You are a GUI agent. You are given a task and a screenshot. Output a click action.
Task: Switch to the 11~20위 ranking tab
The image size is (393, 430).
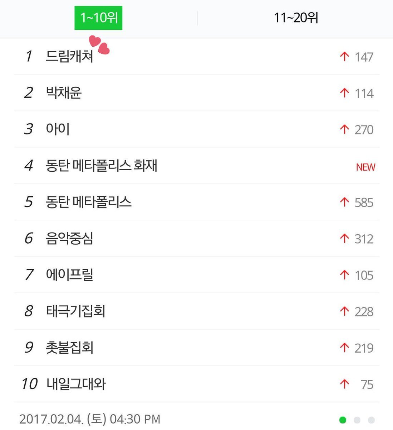point(296,18)
